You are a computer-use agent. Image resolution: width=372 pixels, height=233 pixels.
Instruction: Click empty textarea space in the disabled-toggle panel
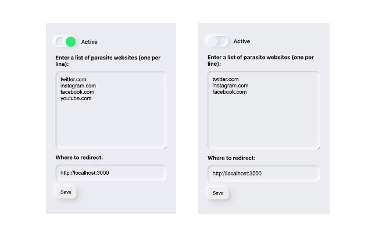point(263,121)
